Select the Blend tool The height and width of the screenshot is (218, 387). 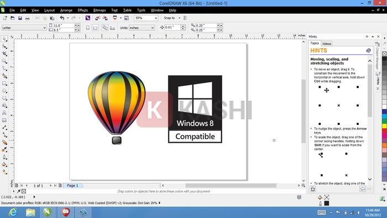coord(4,142)
